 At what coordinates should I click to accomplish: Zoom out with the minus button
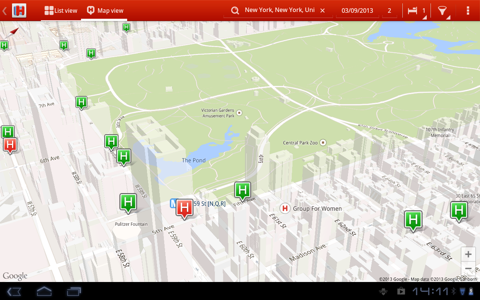(x=468, y=268)
